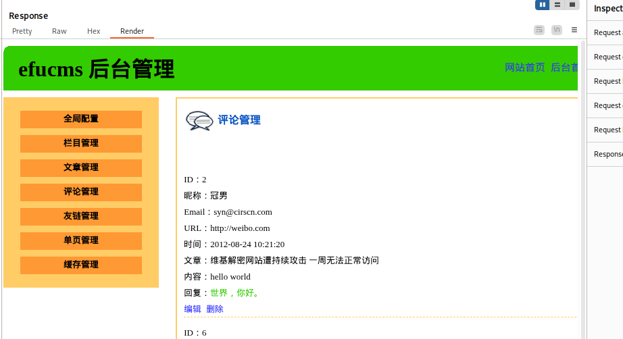The width and height of the screenshot is (623, 339).
Task: Switch to the Pretty tab
Action: tap(22, 31)
